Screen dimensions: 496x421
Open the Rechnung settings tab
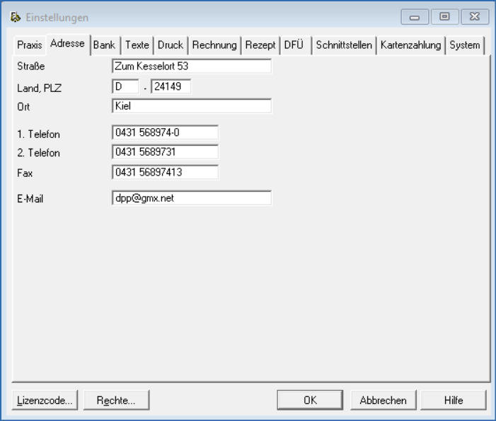tap(214, 45)
